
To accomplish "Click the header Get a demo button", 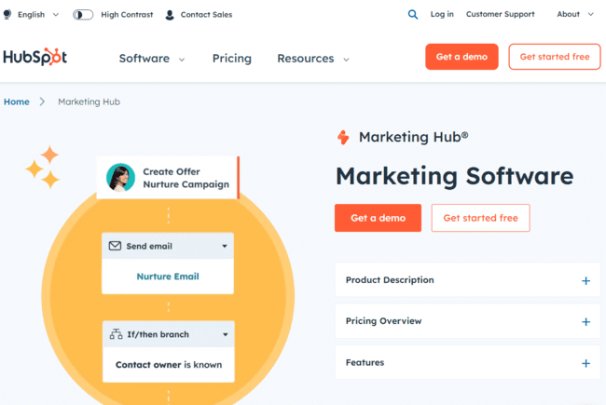I will [461, 57].
